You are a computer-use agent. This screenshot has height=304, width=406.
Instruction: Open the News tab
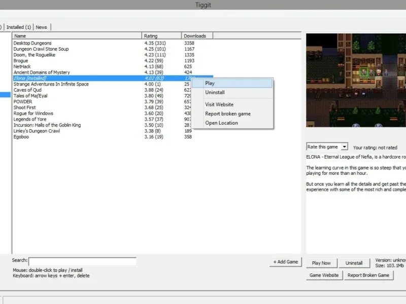[x=42, y=27]
